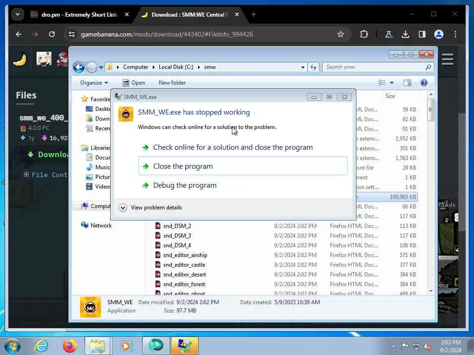Open Windows Start button
Viewport: 474px width, 355px height.
(12, 346)
